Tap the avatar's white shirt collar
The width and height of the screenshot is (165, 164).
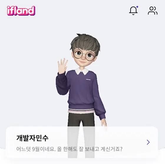[82, 71]
